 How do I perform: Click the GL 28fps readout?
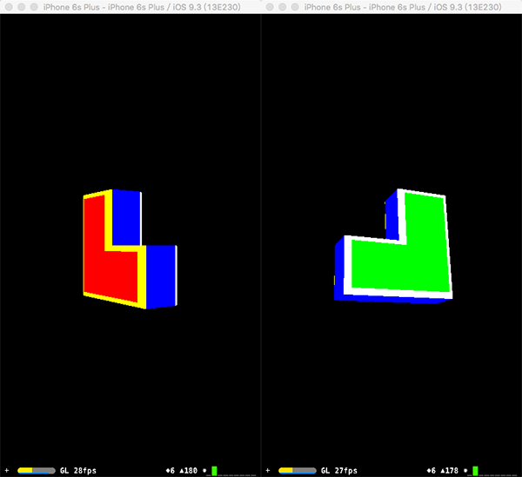pyautogui.click(x=78, y=470)
